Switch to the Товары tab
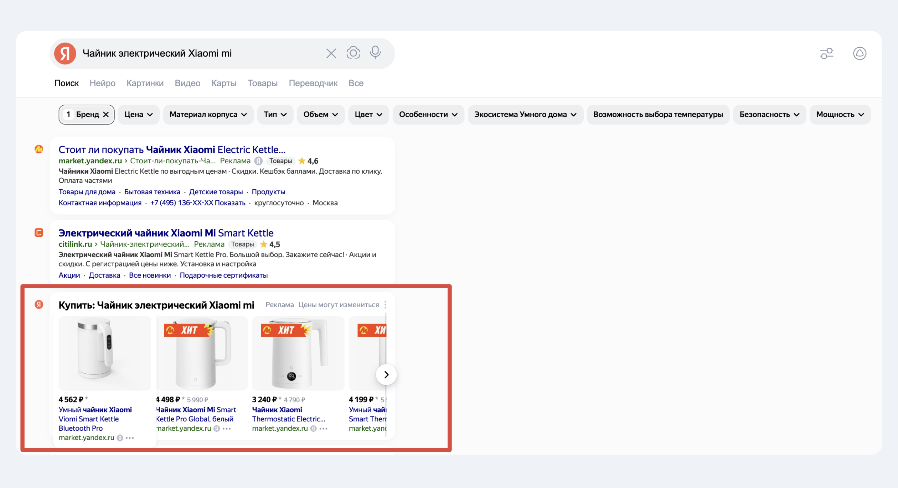The image size is (898, 488). (263, 83)
